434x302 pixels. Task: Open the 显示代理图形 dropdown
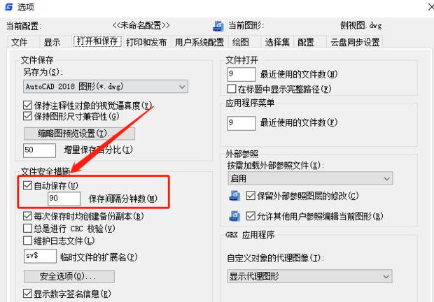click(309, 276)
